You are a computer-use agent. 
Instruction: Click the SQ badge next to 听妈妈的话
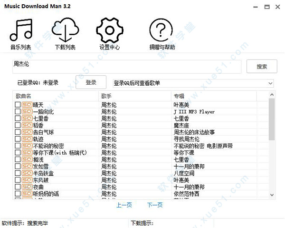coord(27,194)
